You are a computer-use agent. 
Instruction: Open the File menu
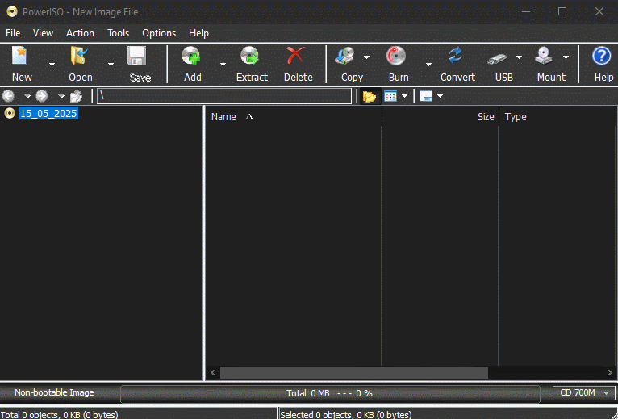point(13,33)
